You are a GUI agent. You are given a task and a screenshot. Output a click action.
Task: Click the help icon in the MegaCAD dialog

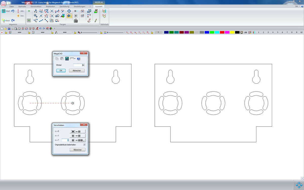click(x=79, y=59)
